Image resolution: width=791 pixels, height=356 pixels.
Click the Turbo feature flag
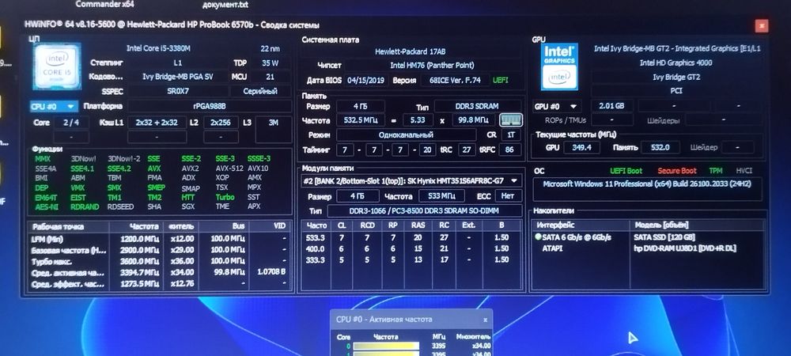click(225, 197)
